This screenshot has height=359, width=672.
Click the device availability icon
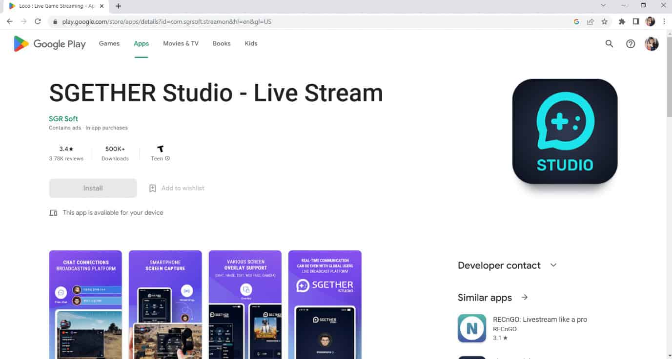(53, 212)
